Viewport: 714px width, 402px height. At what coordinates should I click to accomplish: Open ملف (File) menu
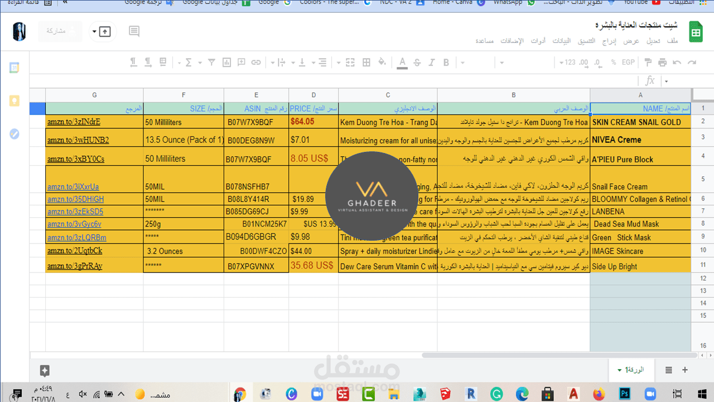tap(673, 41)
